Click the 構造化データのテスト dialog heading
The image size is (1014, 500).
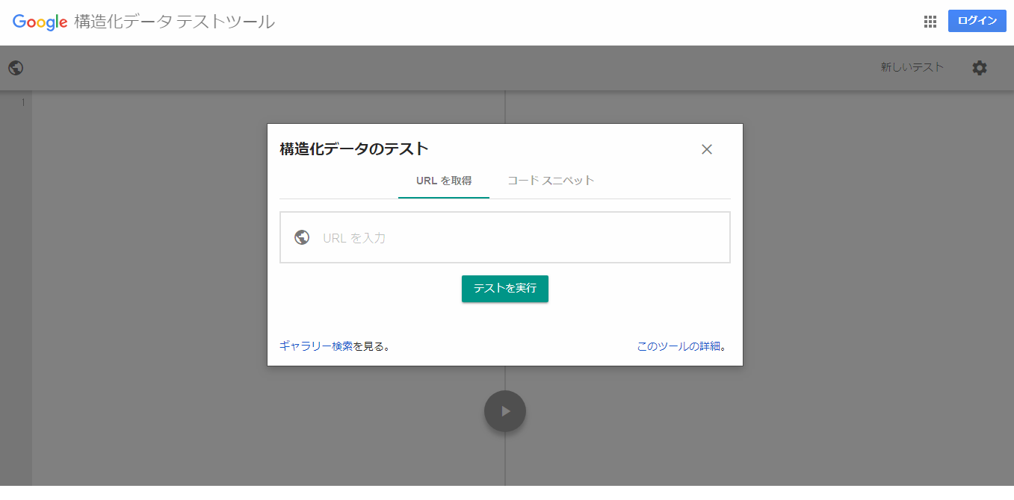click(354, 149)
